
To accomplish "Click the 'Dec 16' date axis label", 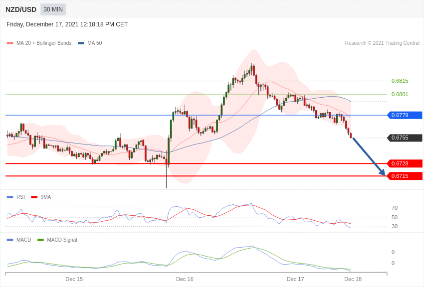I will point(185,279).
